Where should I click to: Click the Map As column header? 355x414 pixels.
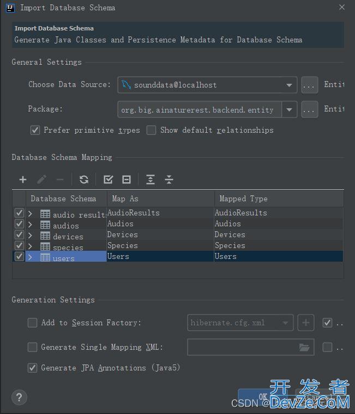[x=161, y=199]
